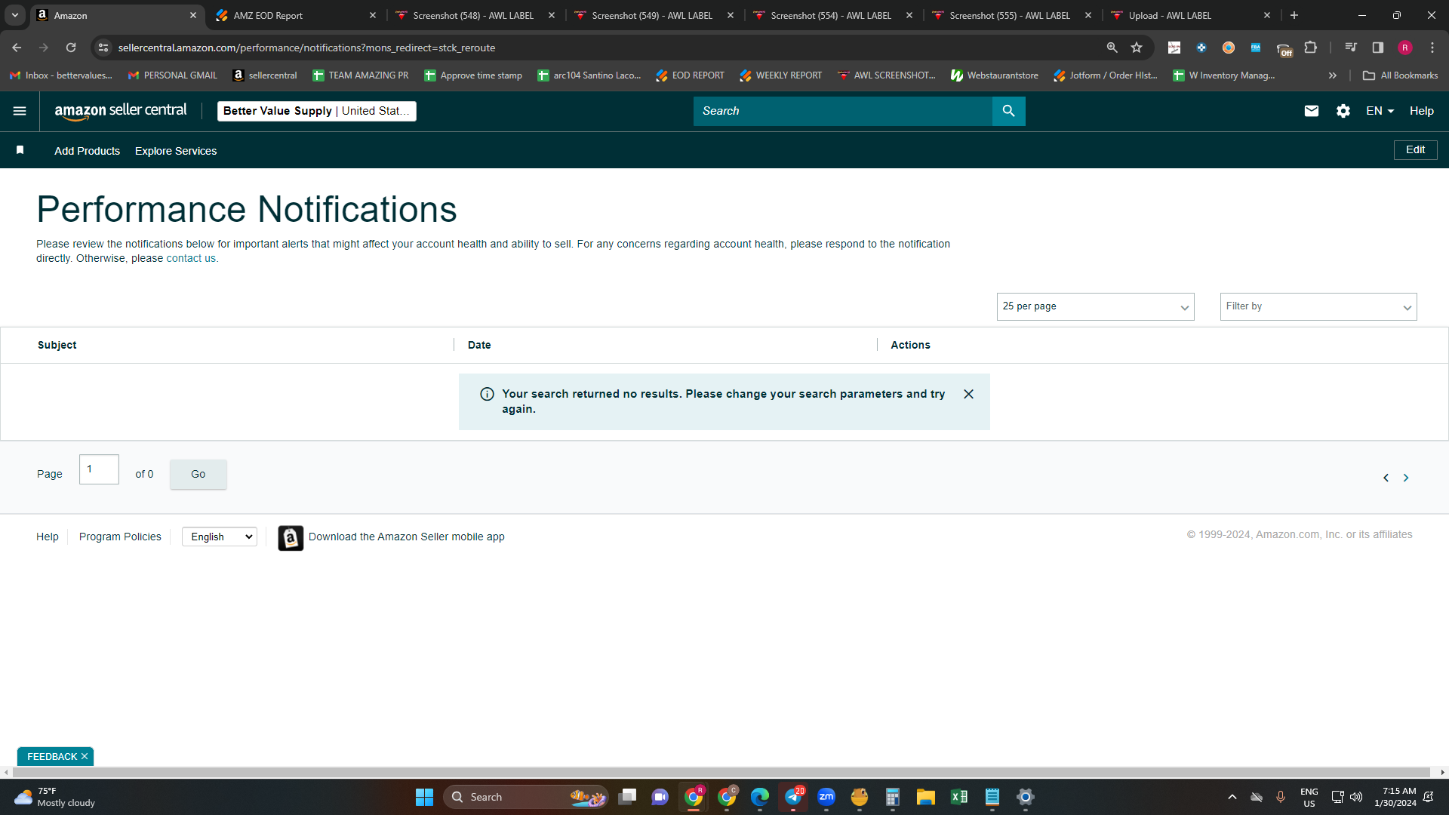
Task: Click the Edit button
Action: [x=1415, y=149]
